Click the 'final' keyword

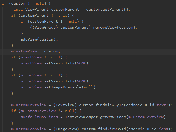(17, 9)
